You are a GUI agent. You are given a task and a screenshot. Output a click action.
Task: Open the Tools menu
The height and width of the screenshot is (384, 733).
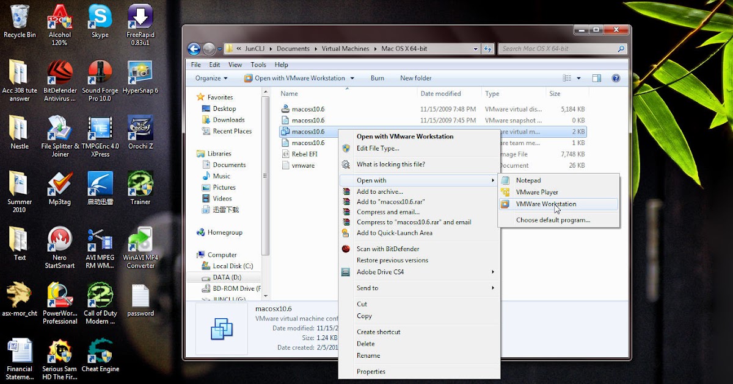point(258,65)
